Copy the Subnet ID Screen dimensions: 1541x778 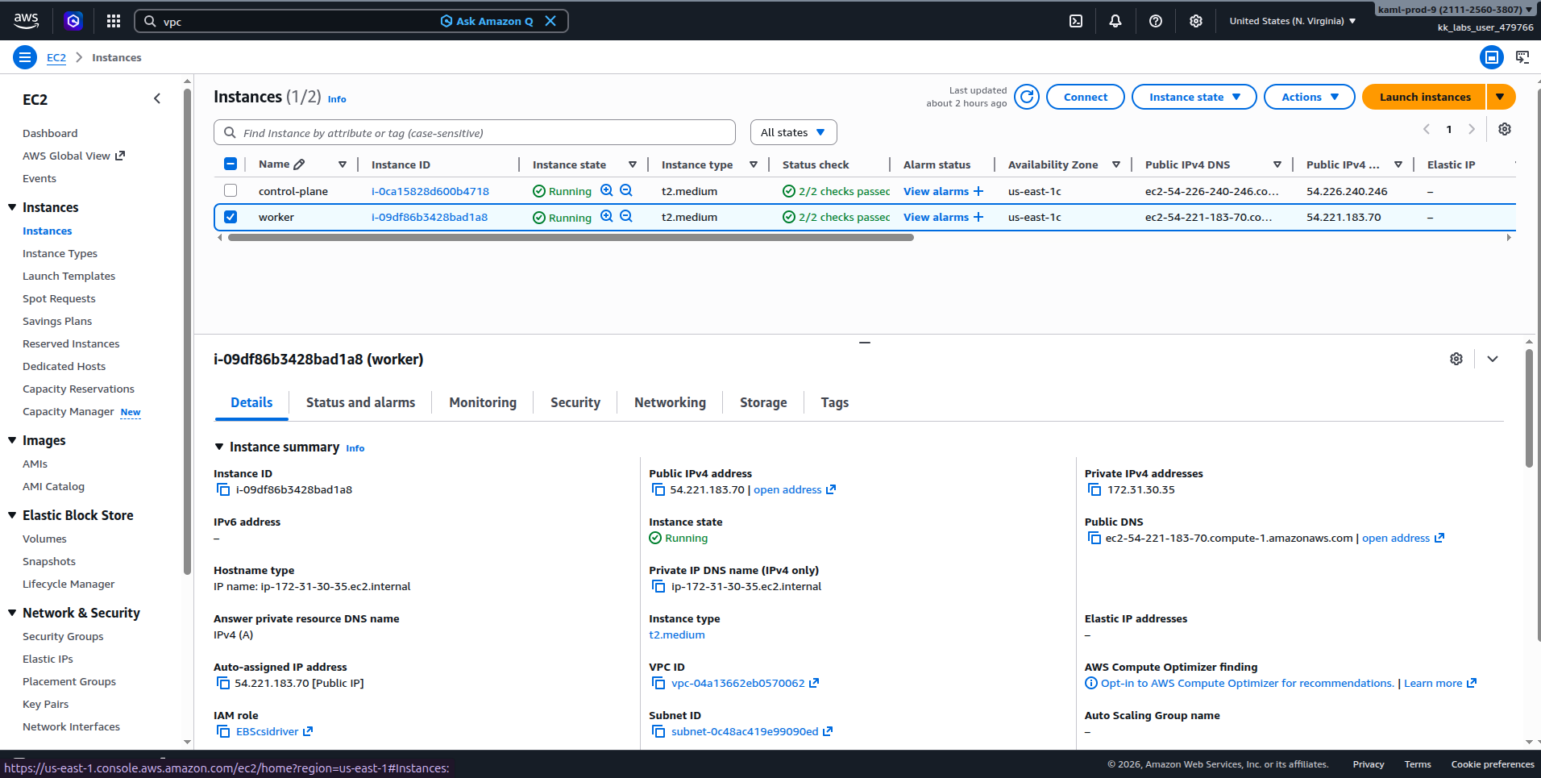(x=658, y=731)
